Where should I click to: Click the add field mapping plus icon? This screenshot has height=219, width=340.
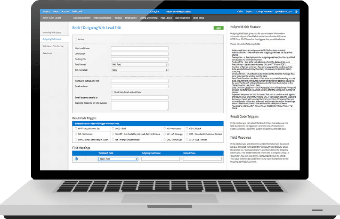coord(76,159)
